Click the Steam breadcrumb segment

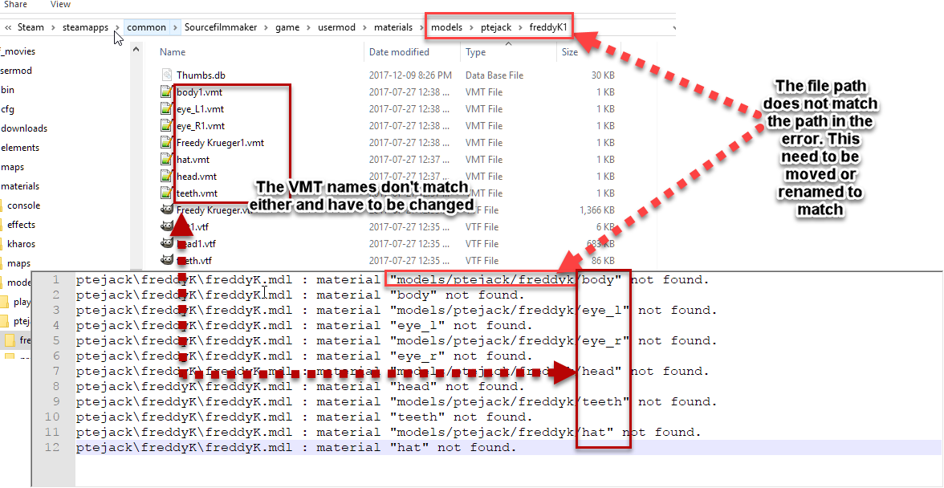[x=31, y=27]
